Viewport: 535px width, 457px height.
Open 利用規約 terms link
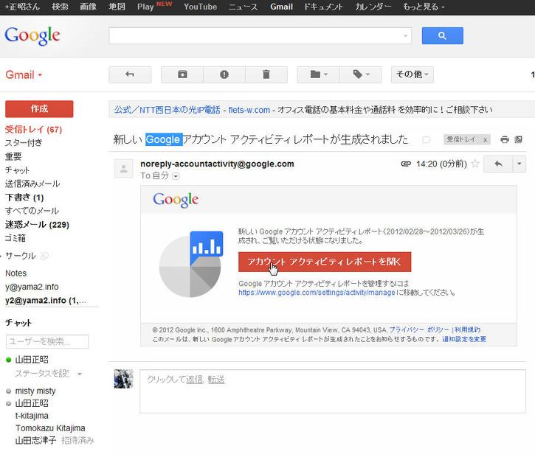tap(467, 330)
